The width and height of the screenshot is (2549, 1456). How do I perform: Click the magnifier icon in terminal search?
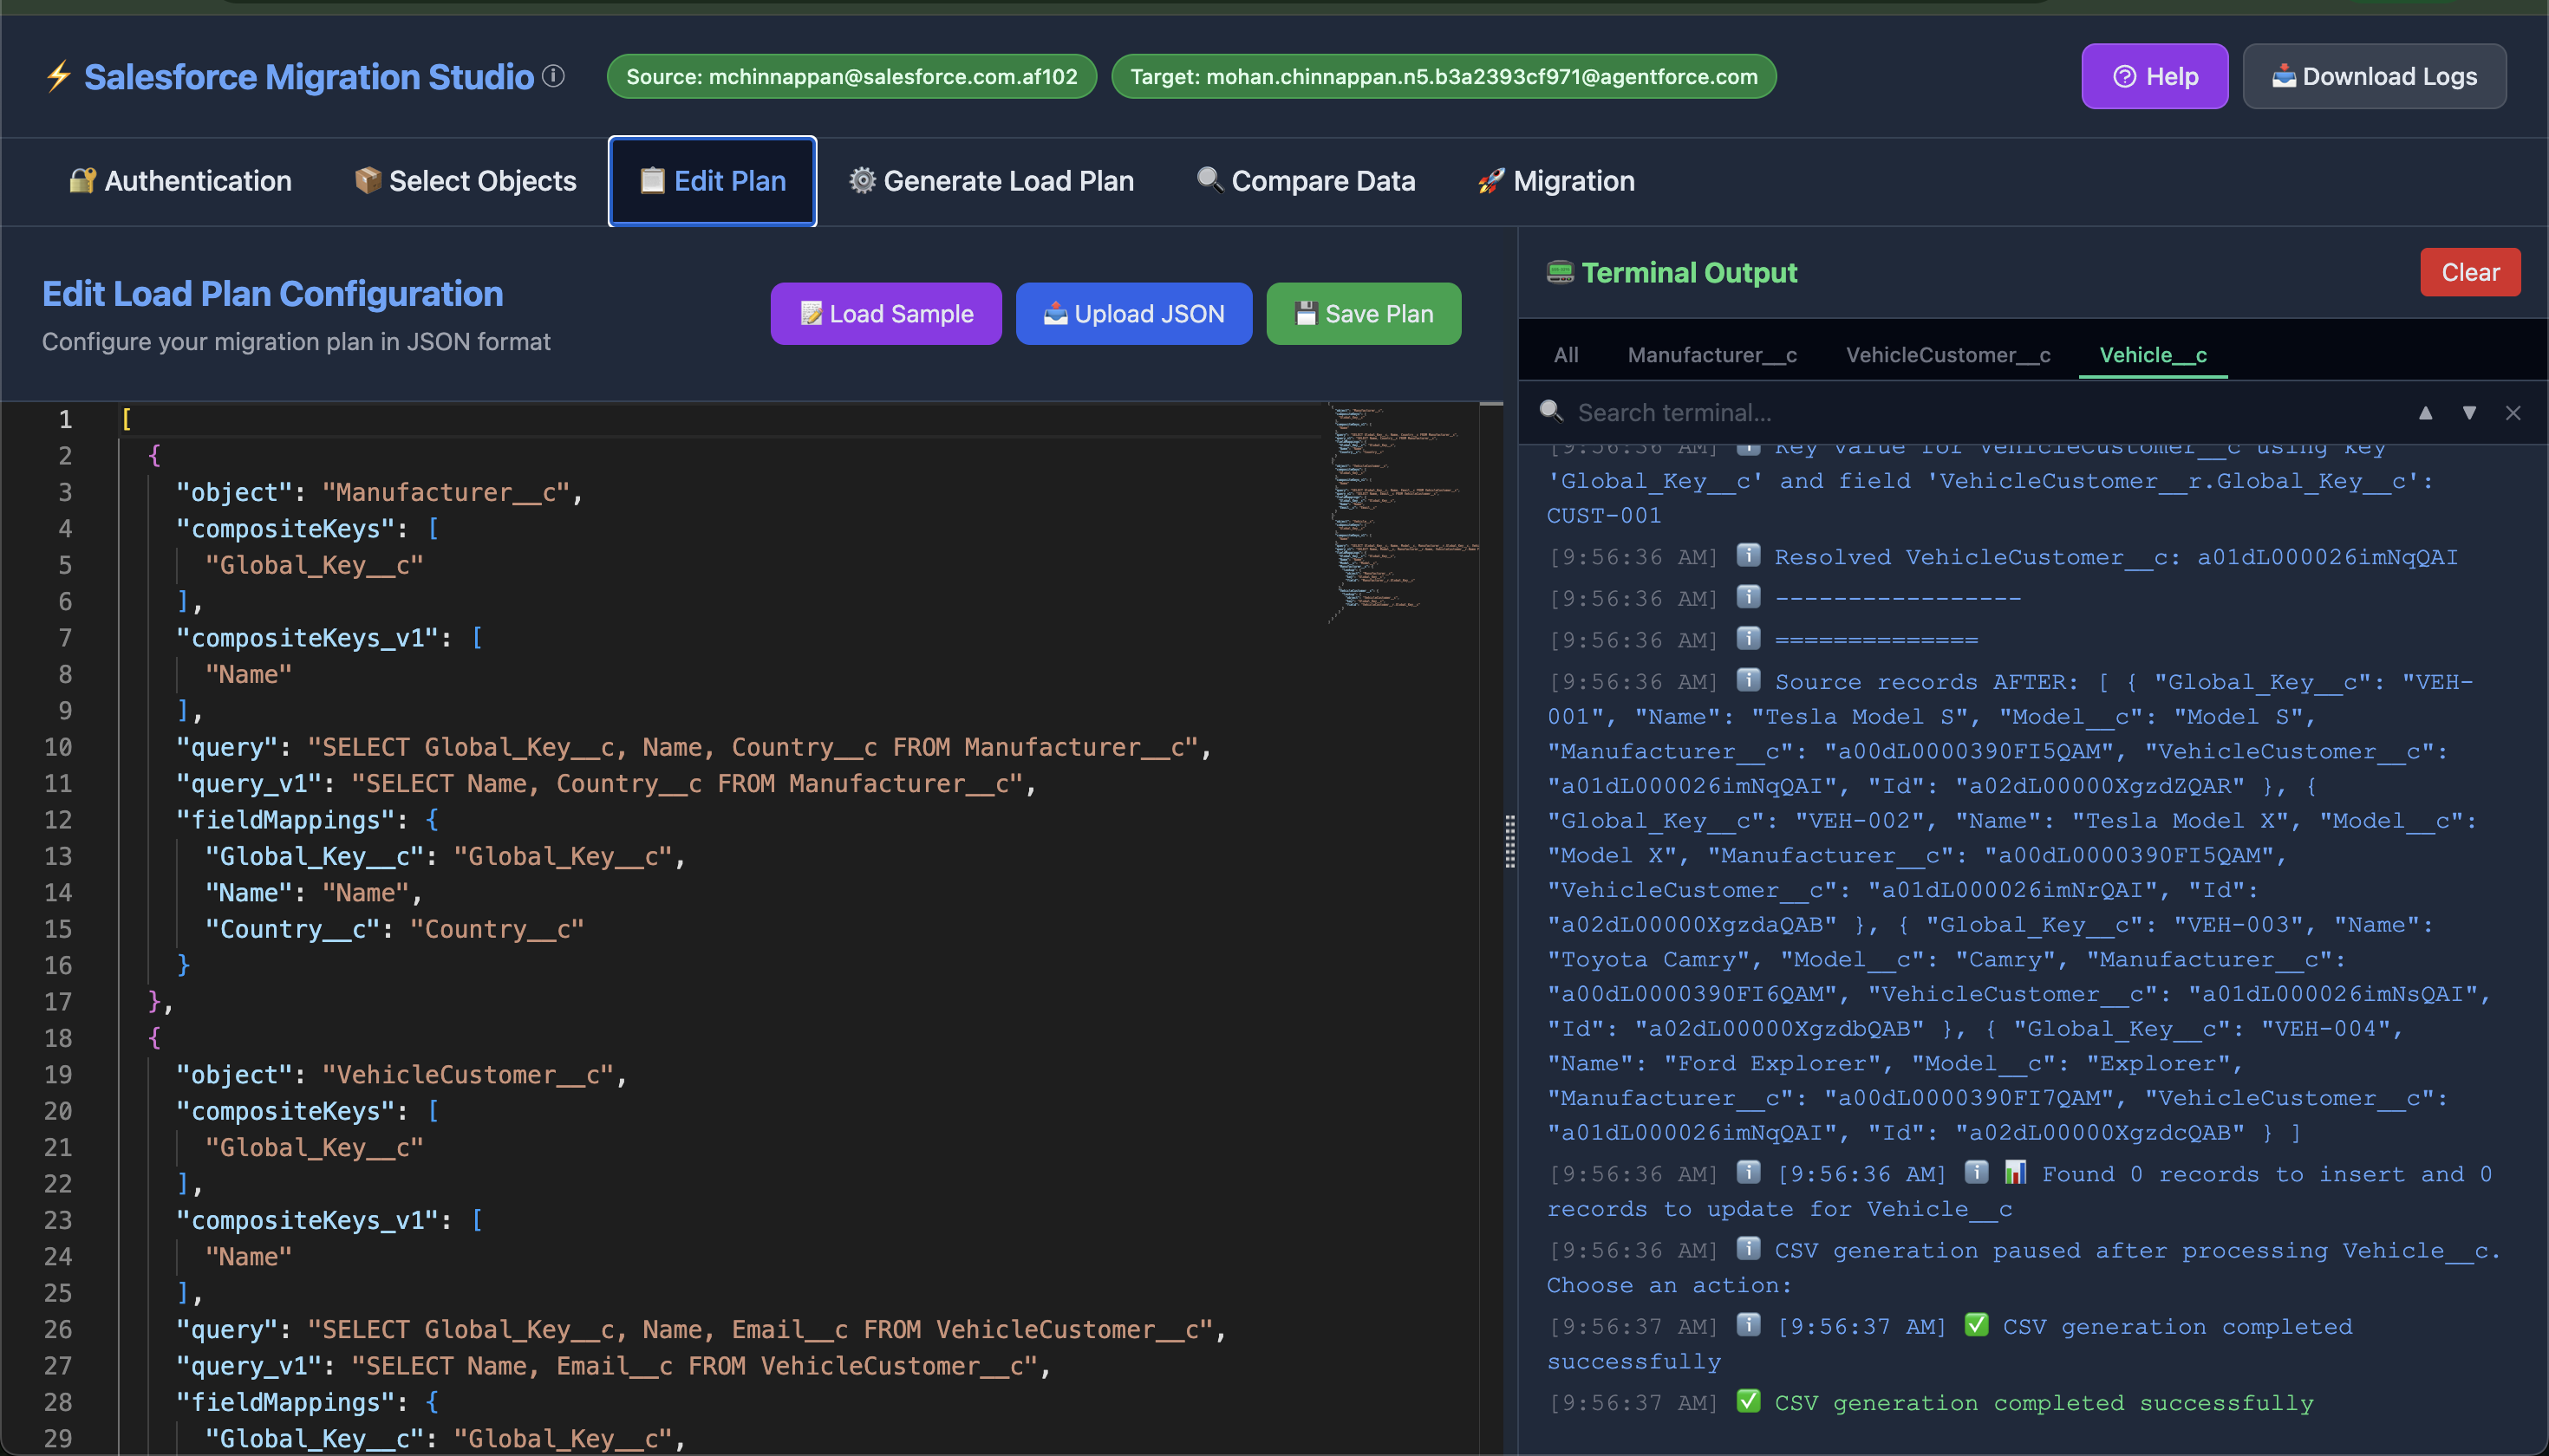pyautogui.click(x=1552, y=411)
